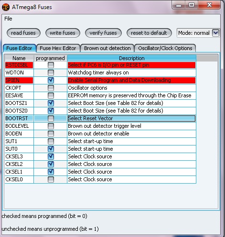Click the read fuses button
The image size is (225, 237).
pyautogui.click(x=23, y=33)
